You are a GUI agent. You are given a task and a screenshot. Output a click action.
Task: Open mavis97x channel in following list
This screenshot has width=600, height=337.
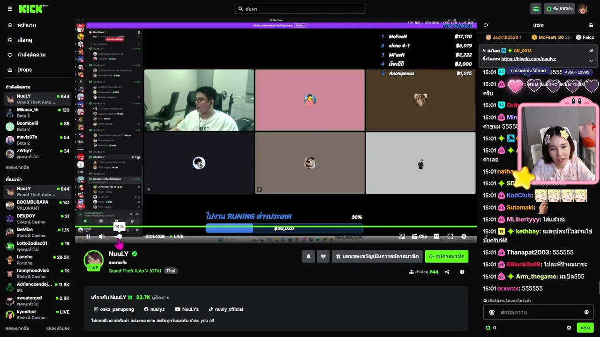point(37,140)
